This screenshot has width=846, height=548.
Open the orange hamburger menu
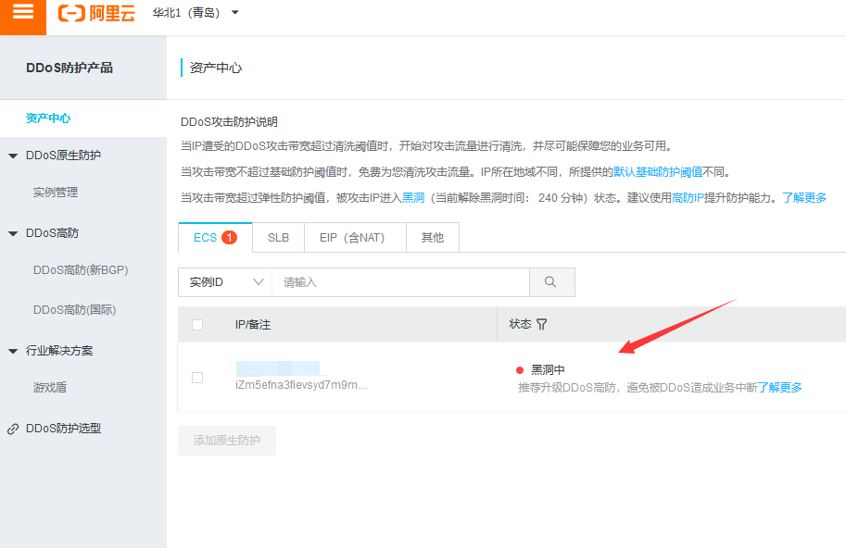click(22, 14)
